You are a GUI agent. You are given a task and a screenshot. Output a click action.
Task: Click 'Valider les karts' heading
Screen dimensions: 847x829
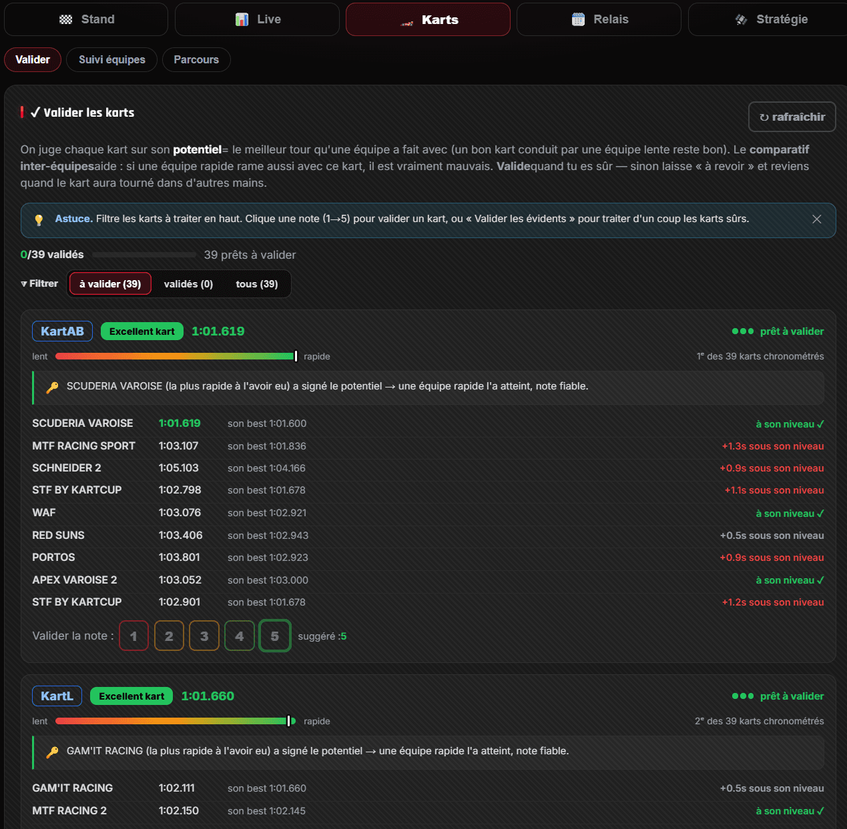(83, 113)
